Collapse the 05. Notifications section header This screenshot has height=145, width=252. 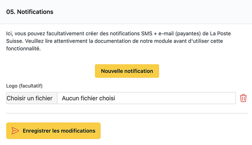(126, 12)
